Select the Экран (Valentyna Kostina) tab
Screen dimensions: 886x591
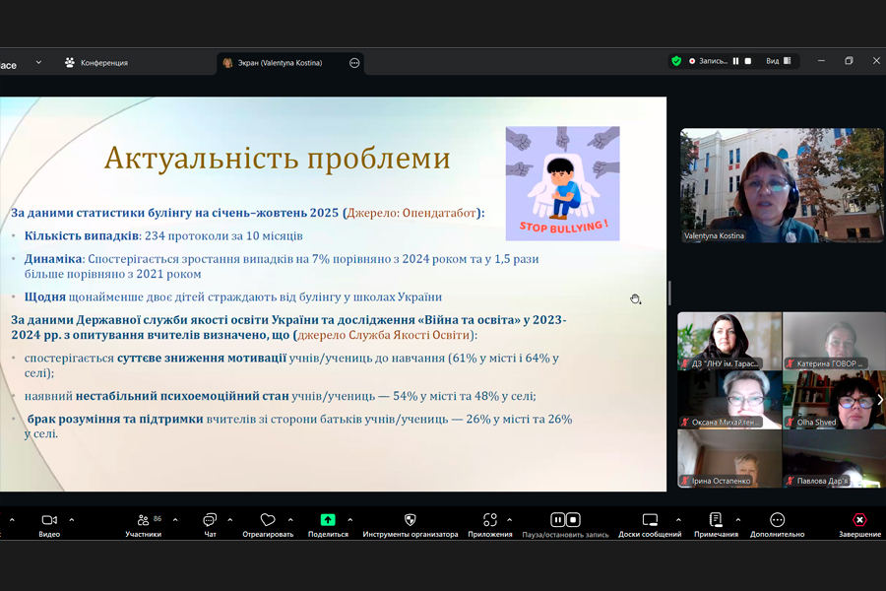[281, 63]
